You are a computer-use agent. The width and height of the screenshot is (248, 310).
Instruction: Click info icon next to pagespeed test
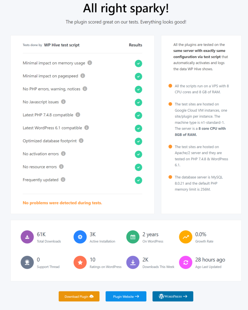pos(83,76)
